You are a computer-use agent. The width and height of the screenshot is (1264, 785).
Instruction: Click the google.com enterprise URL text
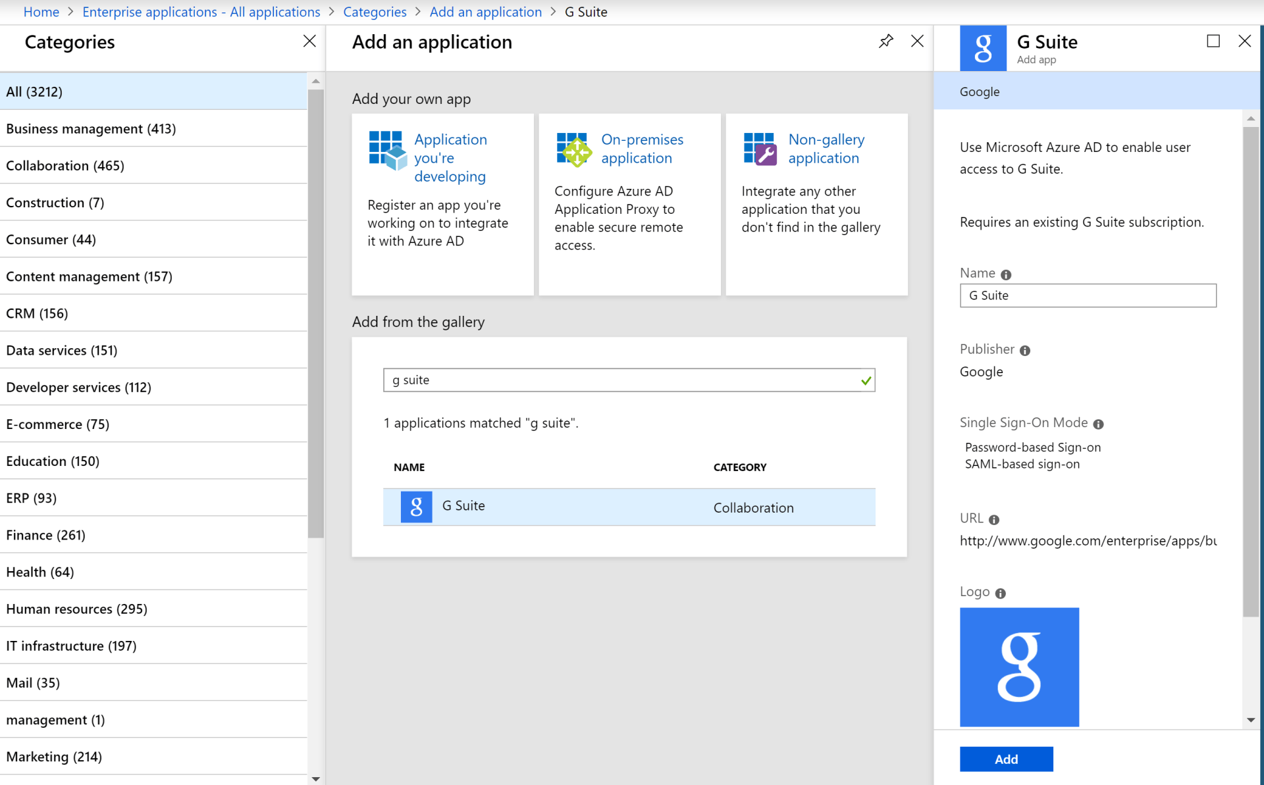1088,541
